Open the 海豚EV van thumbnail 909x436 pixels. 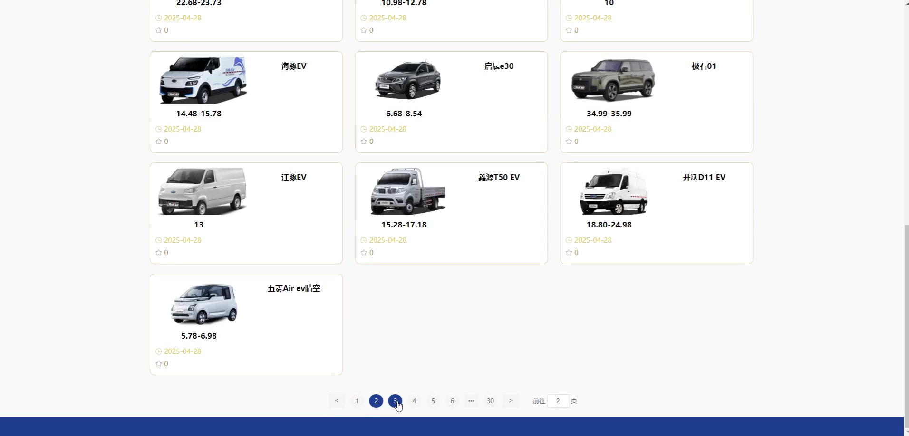[203, 80]
